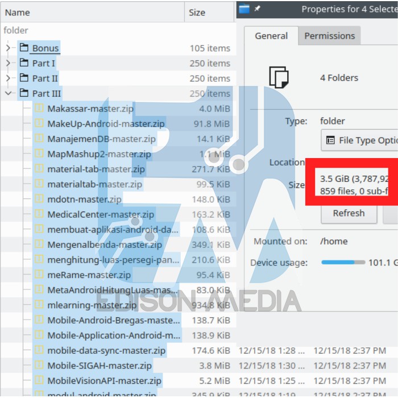Viewport: 398px width, 398px height.
Task: Select the file Mengenalbenda-master.zip
Action: point(105,244)
